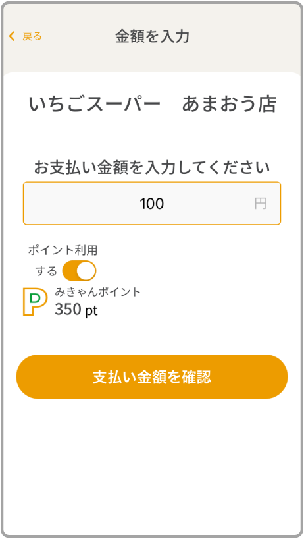
Task: Click the 支払い金額を確認 button
Action: [152, 377]
